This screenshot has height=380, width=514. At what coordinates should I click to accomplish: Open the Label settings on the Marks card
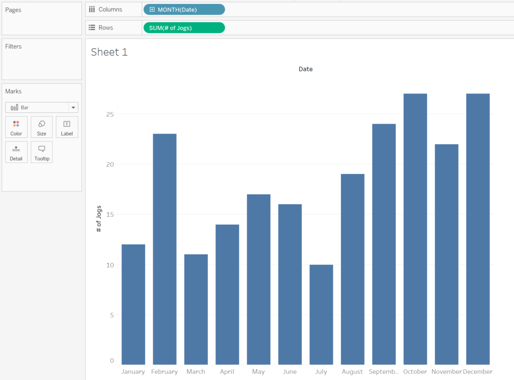(x=67, y=127)
